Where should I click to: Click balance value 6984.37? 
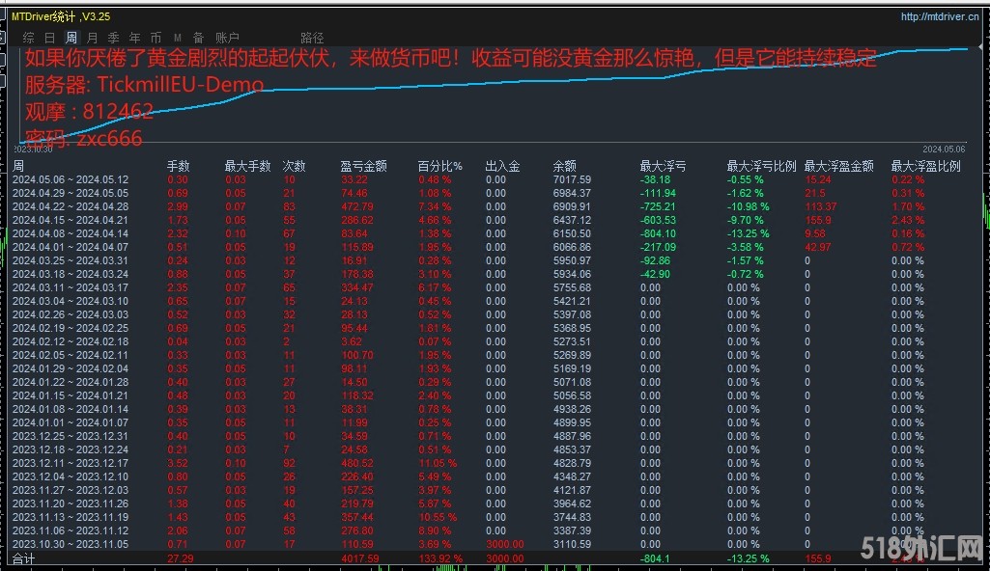[572, 193]
